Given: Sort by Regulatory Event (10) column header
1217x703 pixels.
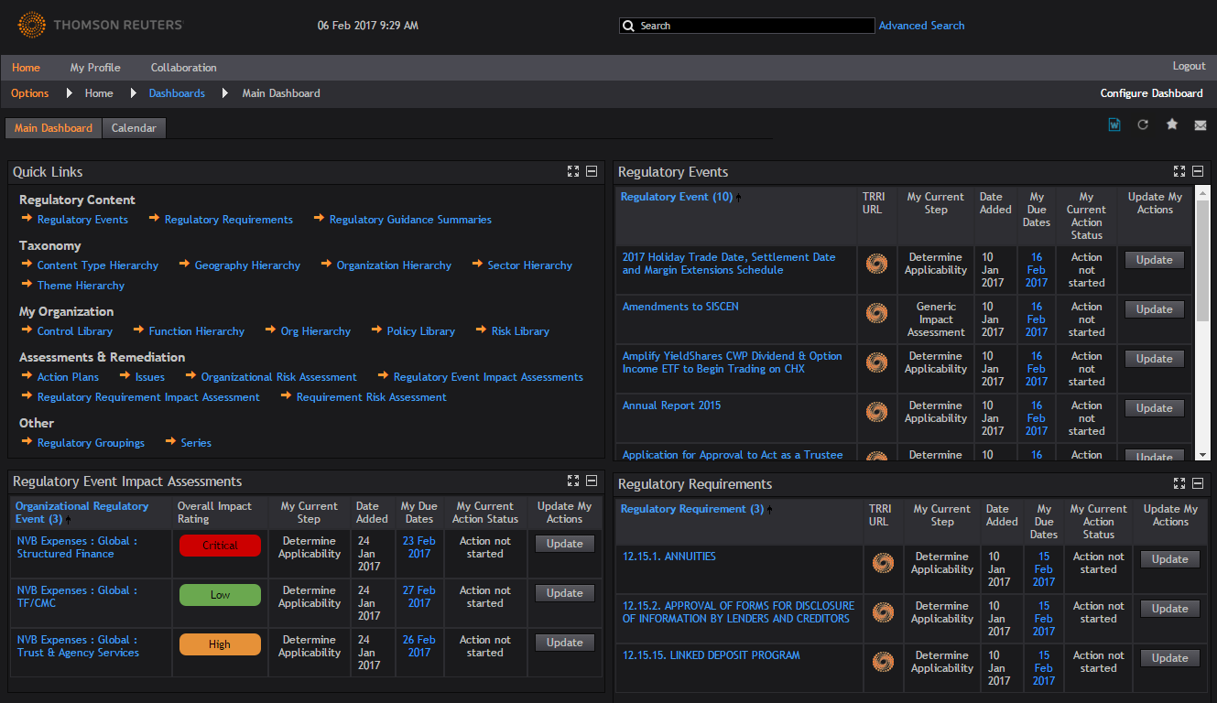Looking at the screenshot, I should coord(676,197).
